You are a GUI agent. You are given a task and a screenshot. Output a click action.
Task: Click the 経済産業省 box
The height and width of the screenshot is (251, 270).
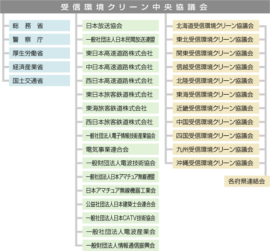39,67
